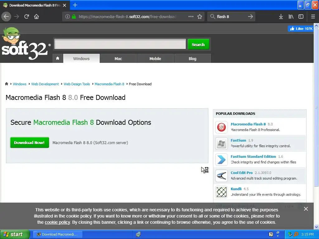
Task: Click the FastSum 1.9 app icon
Action: point(221,143)
